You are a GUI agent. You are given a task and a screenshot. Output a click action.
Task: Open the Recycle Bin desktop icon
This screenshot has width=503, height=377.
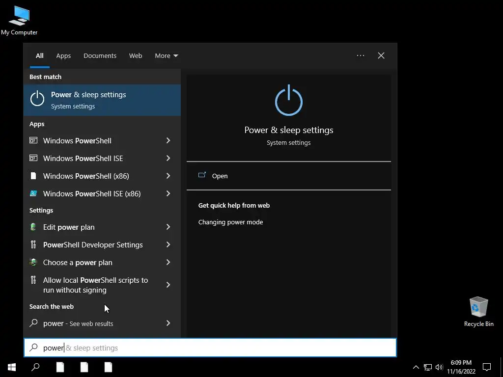point(478,312)
